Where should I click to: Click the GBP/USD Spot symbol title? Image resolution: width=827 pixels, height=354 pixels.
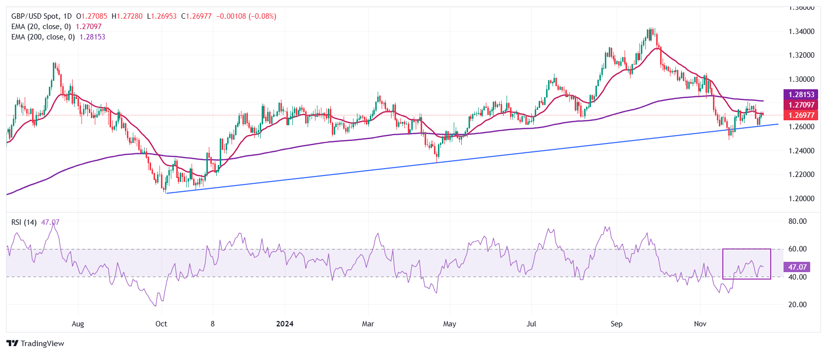pyautogui.click(x=41, y=16)
